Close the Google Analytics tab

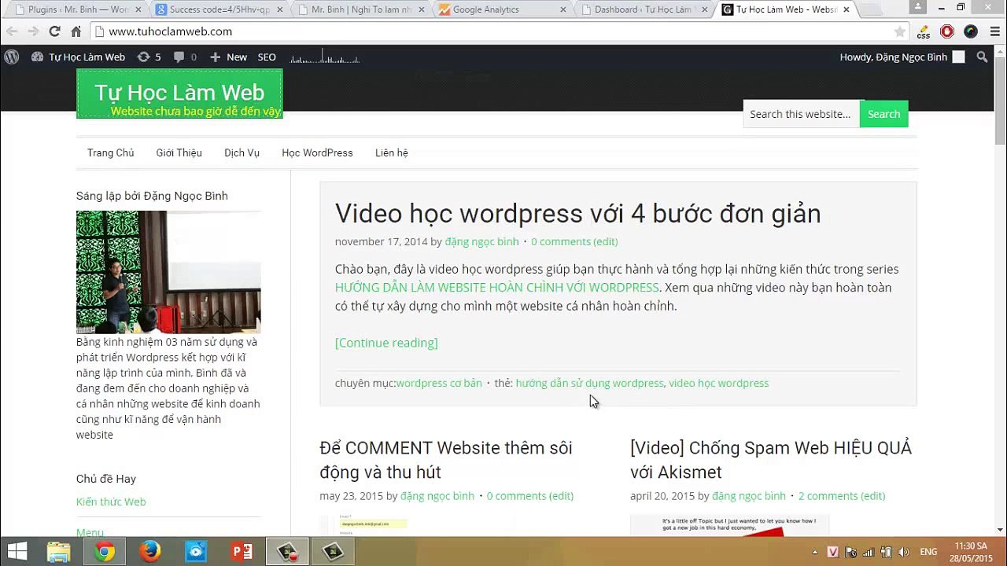(563, 9)
